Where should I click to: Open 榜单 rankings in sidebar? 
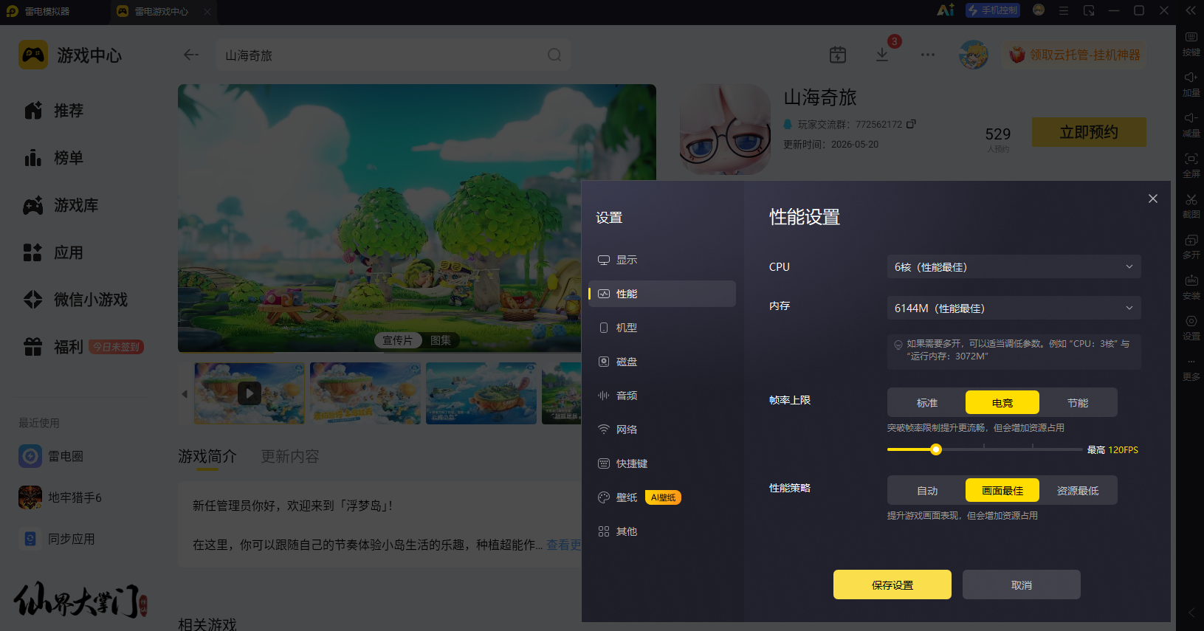(x=53, y=158)
